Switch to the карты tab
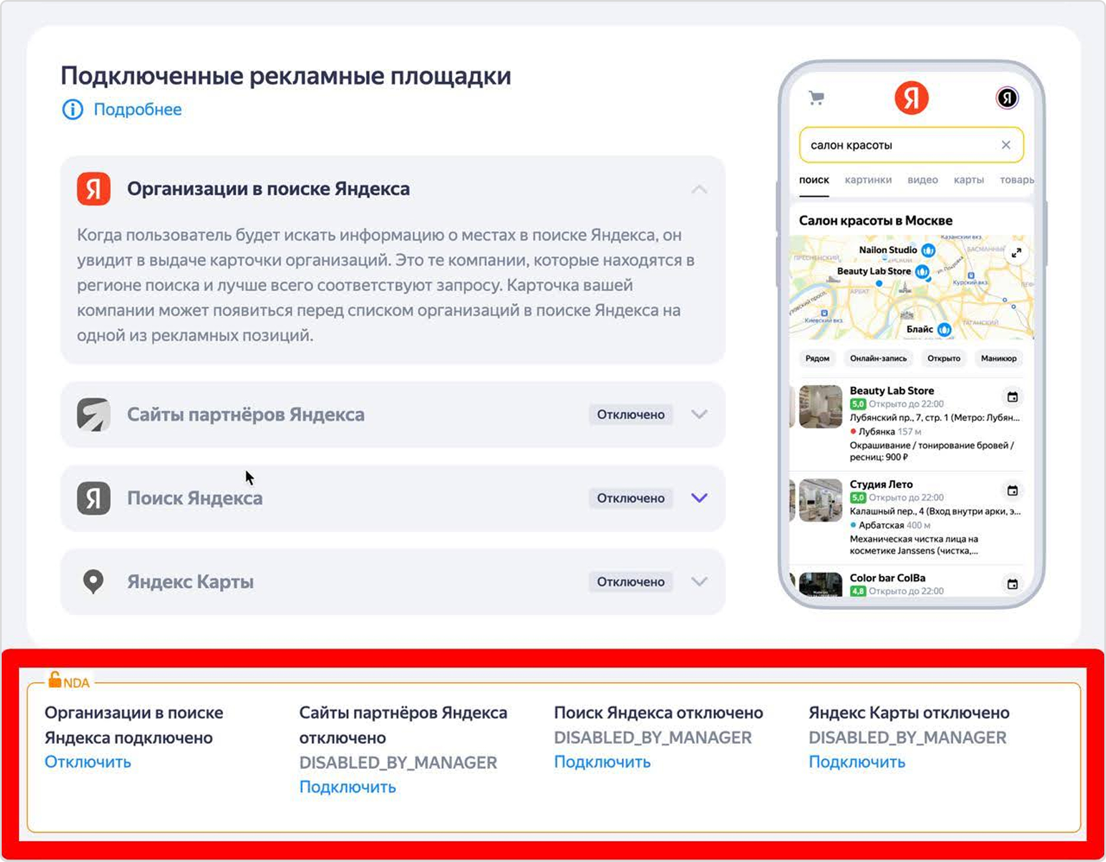 969,180
